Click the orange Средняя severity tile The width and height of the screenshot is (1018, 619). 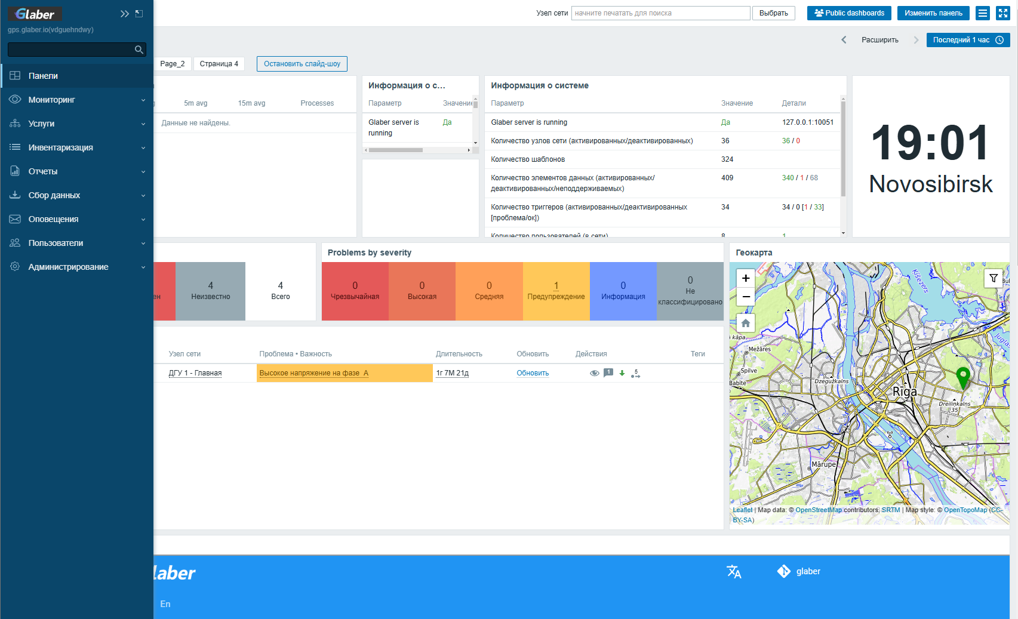click(489, 291)
